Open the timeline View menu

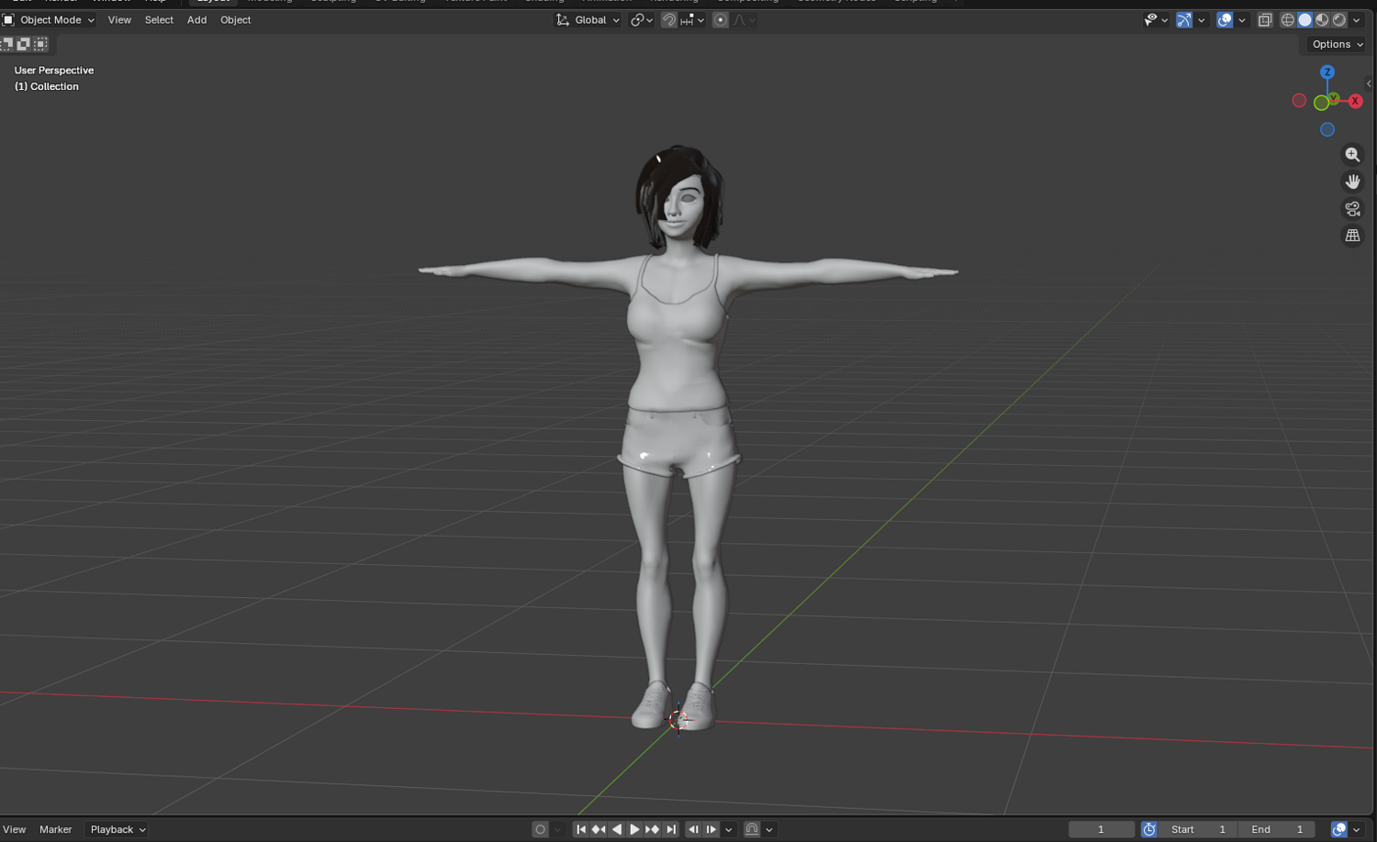pos(15,829)
